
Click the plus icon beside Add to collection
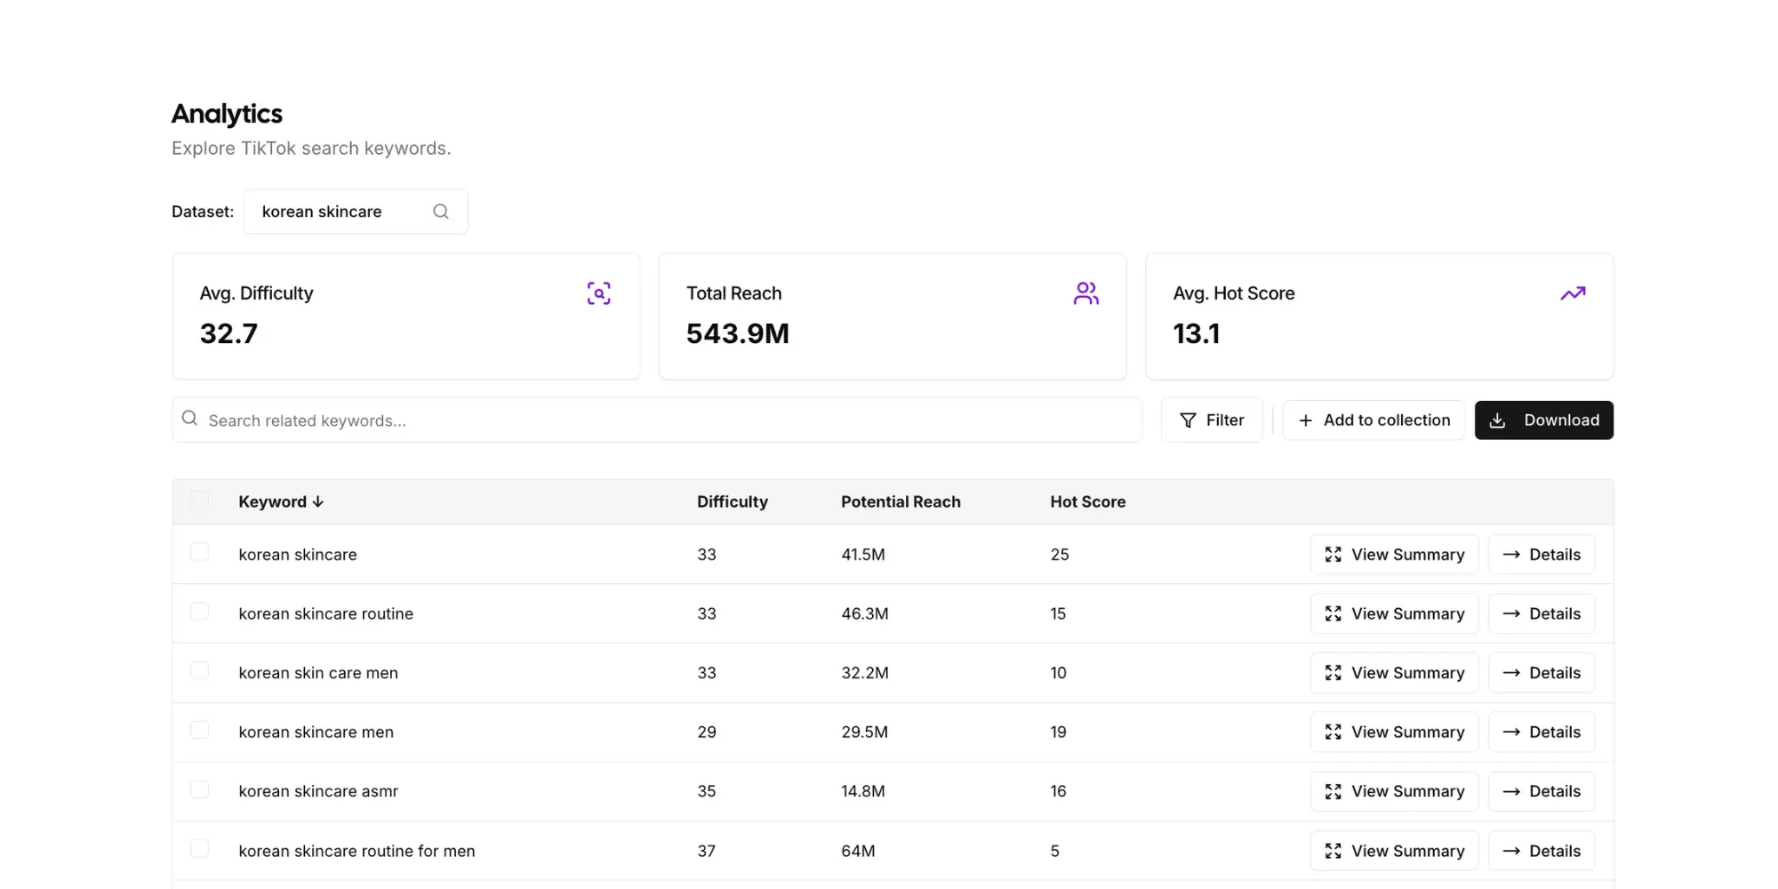pyautogui.click(x=1305, y=420)
